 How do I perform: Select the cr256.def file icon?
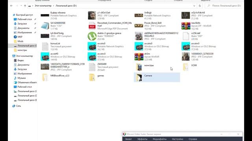click(x=186, y=36)
